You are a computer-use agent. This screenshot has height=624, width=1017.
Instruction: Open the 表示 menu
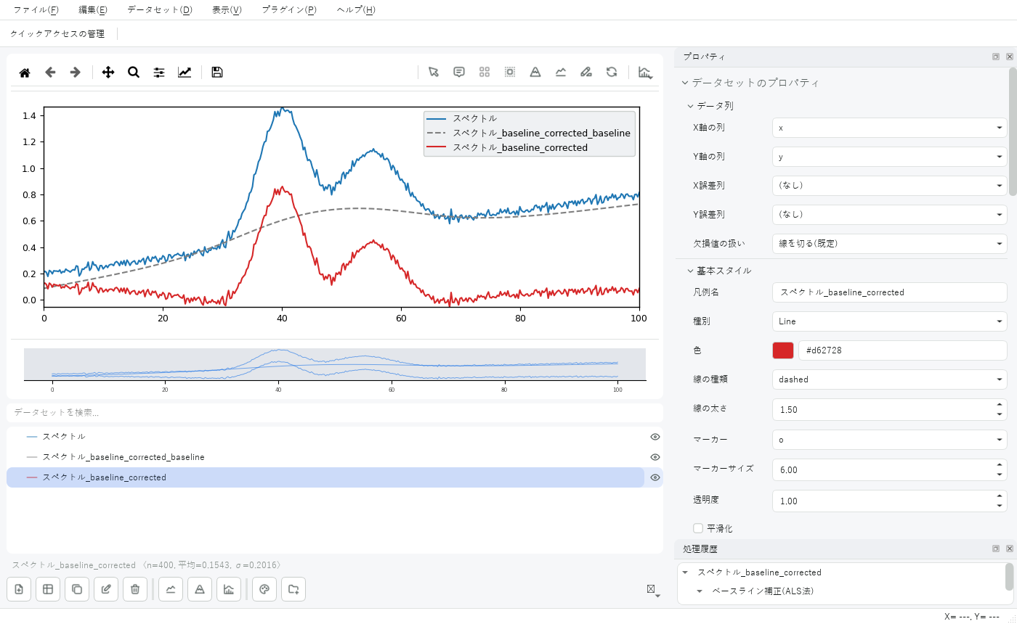pyautogui.click(x=227, y=10)
